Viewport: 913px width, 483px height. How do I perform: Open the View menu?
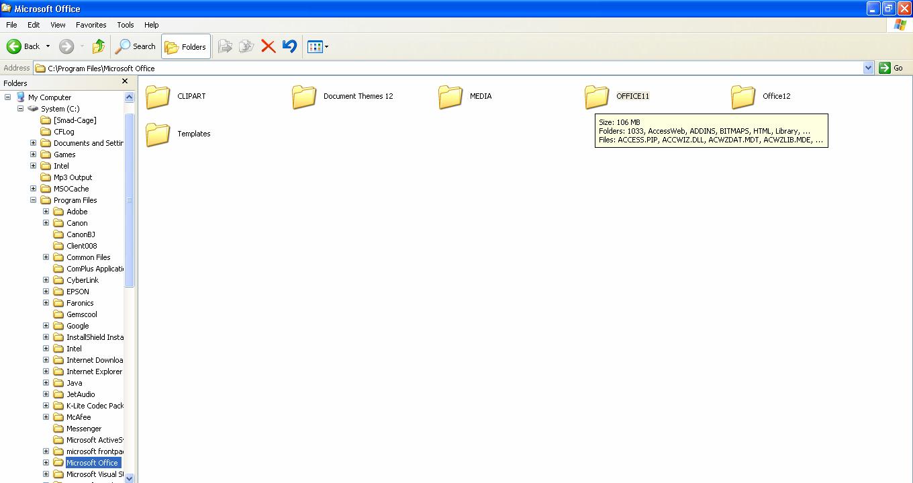58,25
